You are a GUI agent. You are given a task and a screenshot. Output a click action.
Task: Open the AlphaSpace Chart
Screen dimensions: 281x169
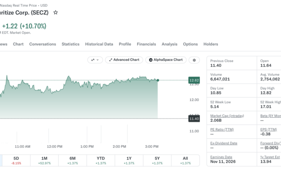166,60
